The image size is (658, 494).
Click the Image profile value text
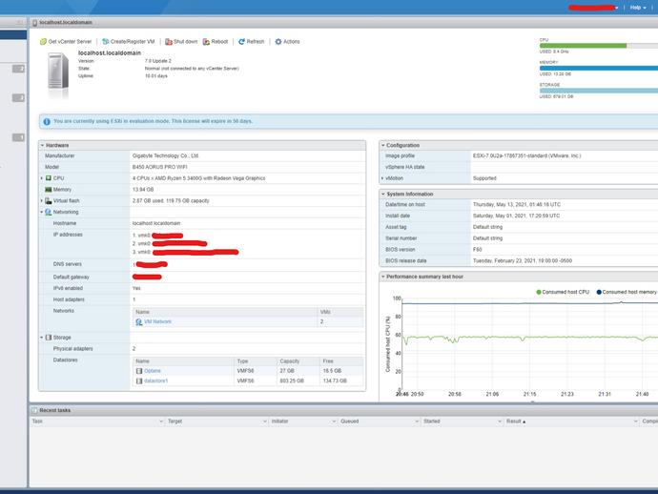[x=526, y=155]
